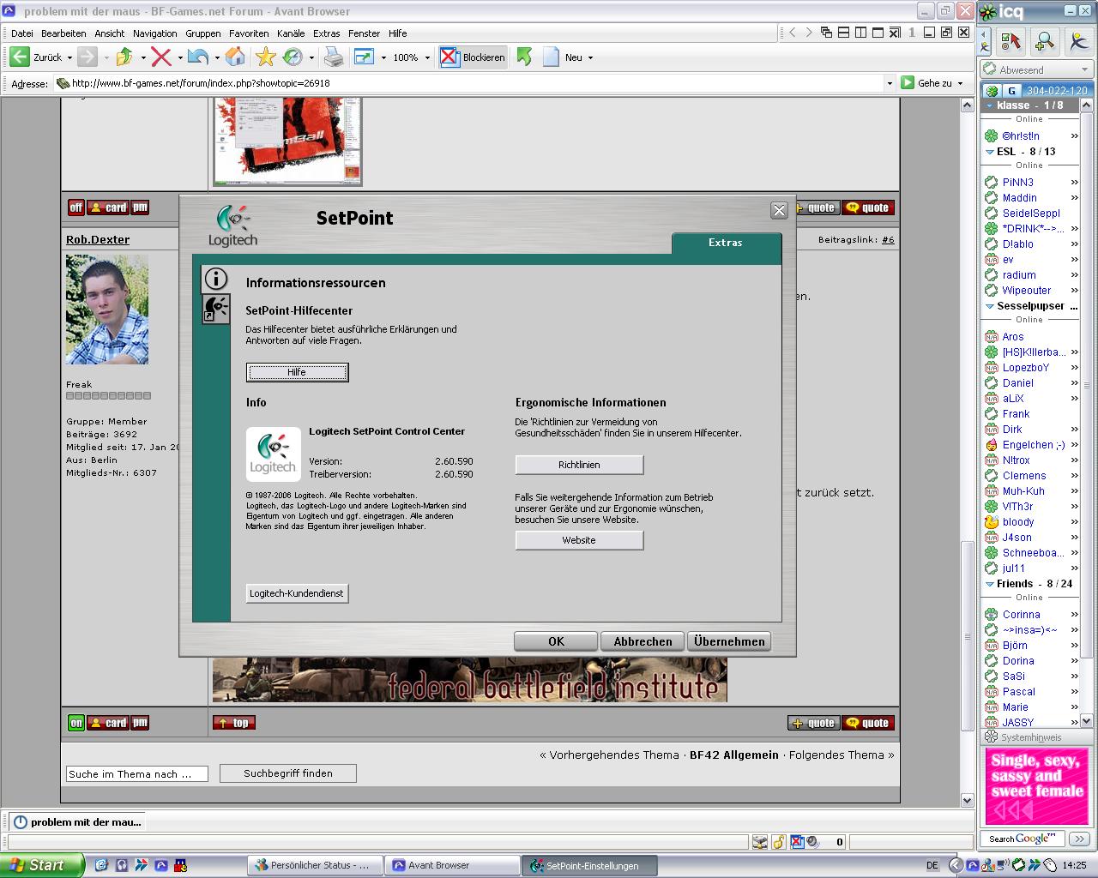Viewport: 1098px width, 878px height.
Task: Click the history clock icon in toolbar
Action: coord(293,57)
